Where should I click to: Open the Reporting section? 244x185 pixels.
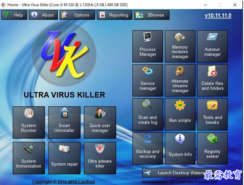click(114, 15)
